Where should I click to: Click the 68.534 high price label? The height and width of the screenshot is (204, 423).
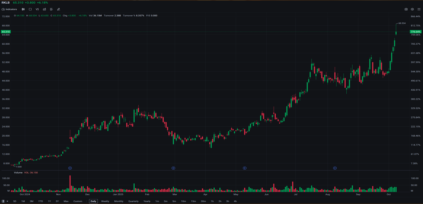(x=402, y=23)
